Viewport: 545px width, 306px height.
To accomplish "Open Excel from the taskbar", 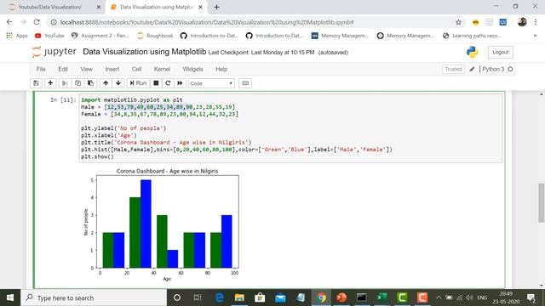I will pos(382,297).
